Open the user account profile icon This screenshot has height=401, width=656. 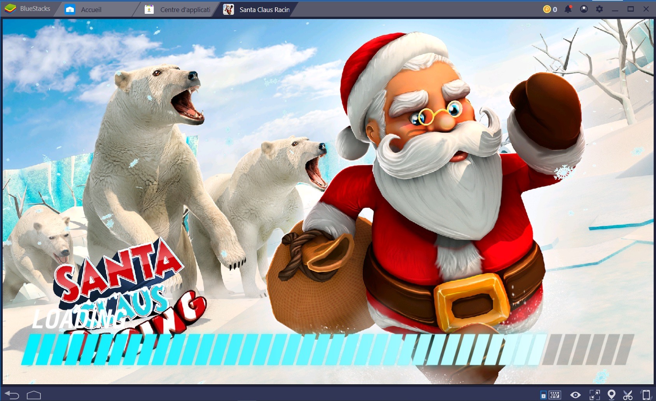coord(584,9)
